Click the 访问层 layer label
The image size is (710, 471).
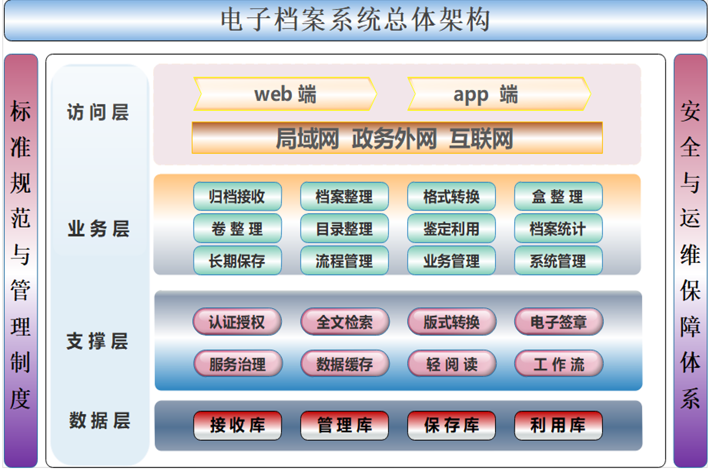tap(98, 112)
